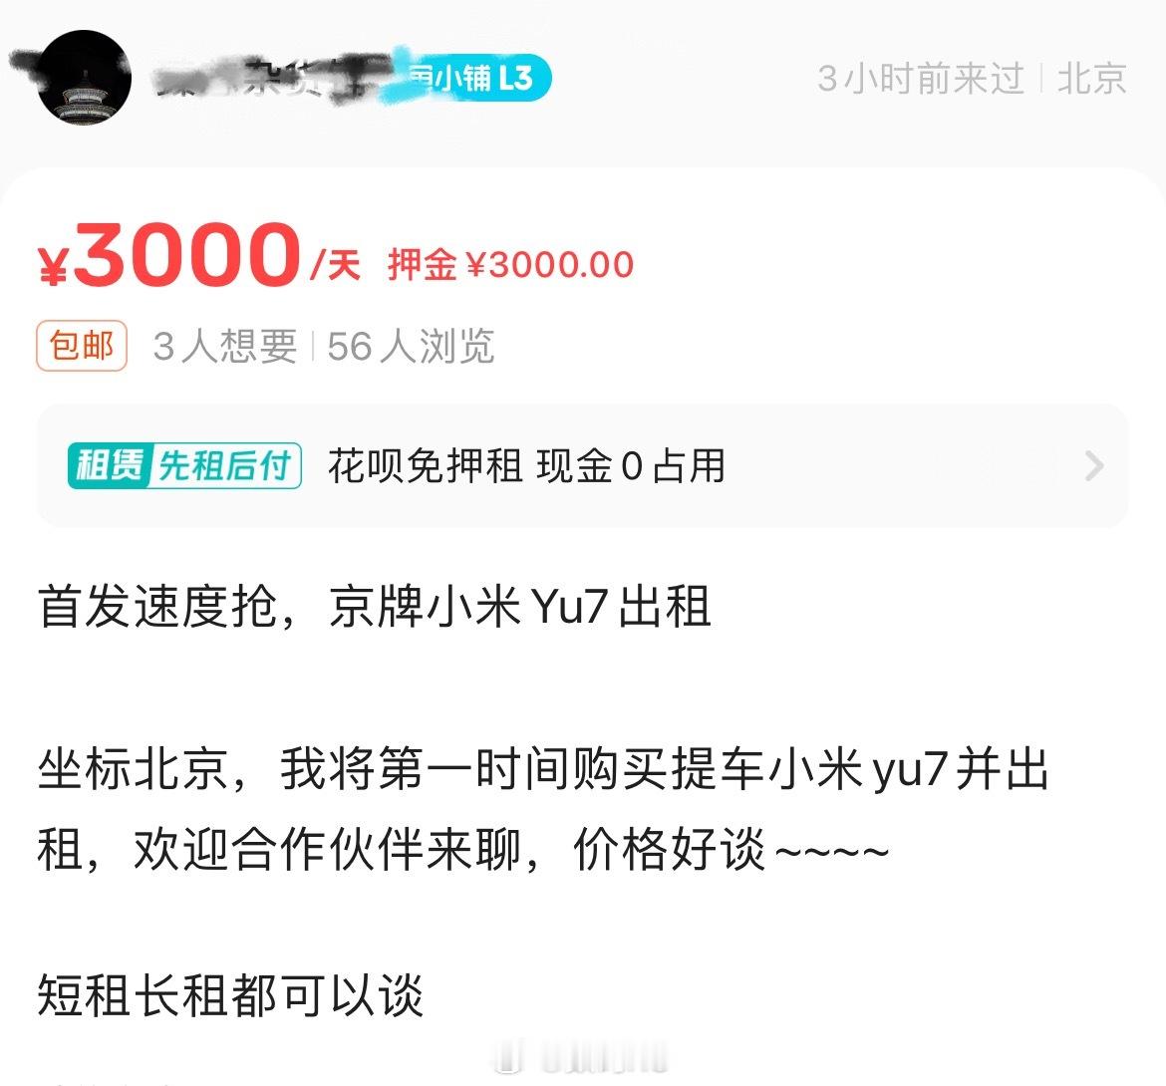Open the 花呗免押租 现金0占用 banner
The height and width of the screenshot is (1086, 1166).
pos(583,466)
